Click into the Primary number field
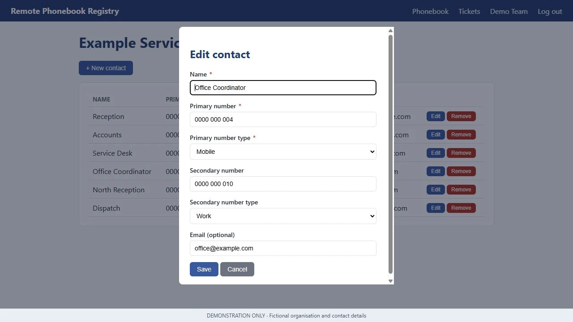 (283, 119)
